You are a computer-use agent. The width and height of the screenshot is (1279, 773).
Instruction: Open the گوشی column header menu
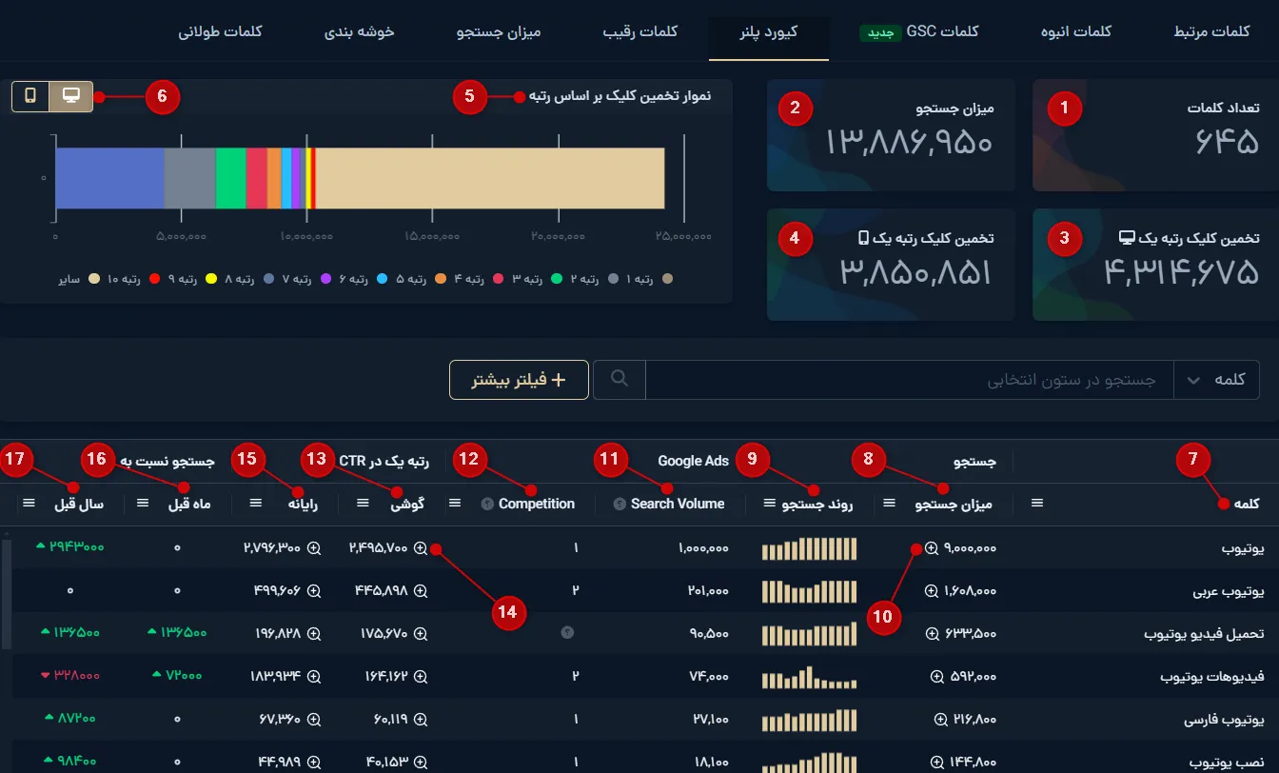pos(364,504)
